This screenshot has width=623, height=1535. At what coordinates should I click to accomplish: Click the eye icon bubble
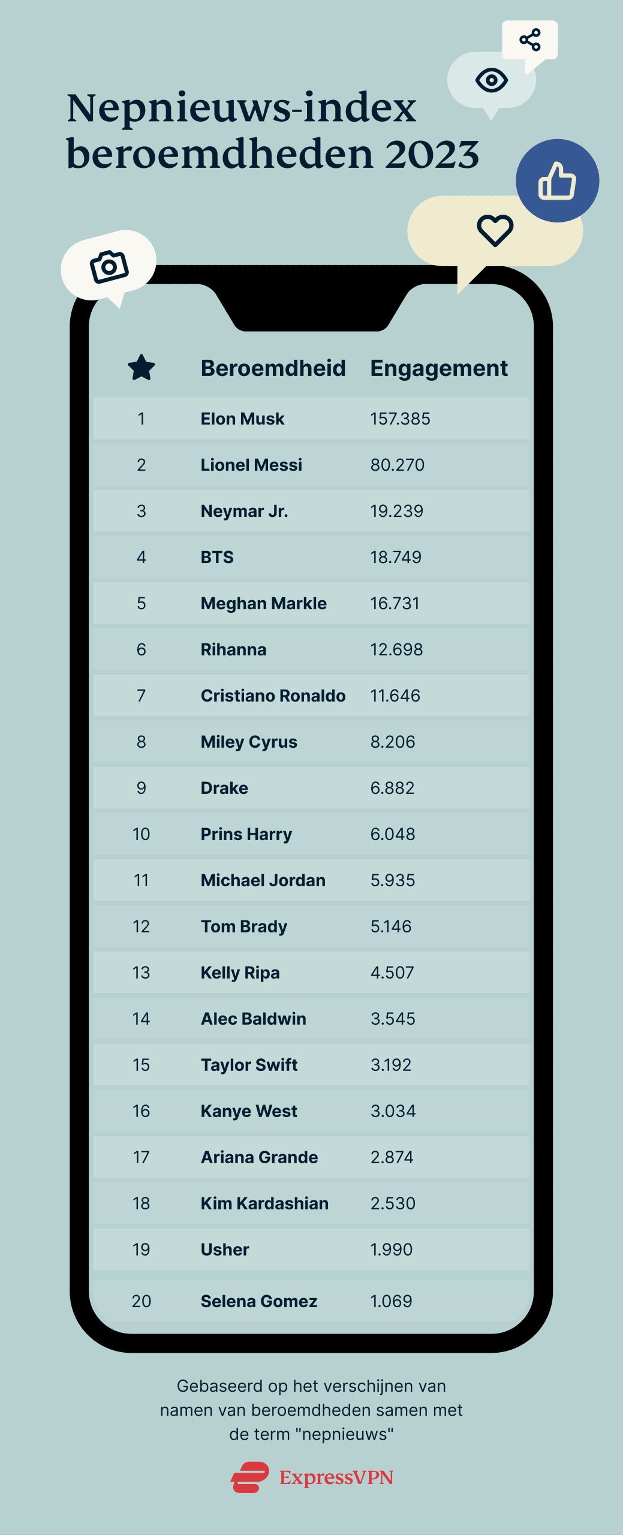[491, 80]
